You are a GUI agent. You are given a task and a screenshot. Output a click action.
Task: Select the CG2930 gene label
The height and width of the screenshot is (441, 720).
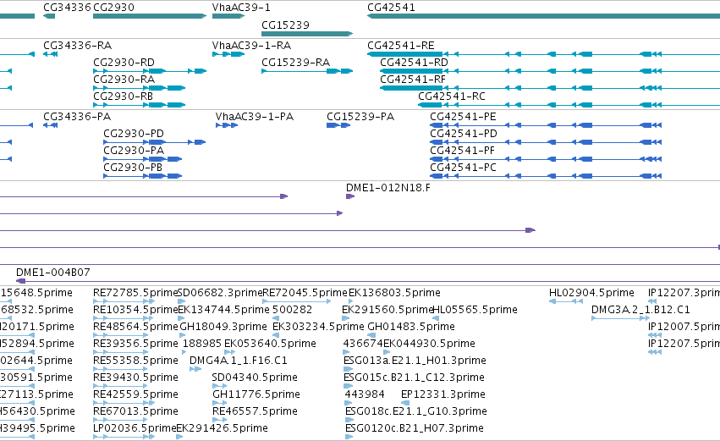(114, 8)
